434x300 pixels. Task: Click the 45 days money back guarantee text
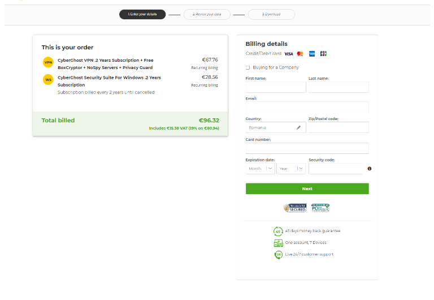click(x=313, y=231)
